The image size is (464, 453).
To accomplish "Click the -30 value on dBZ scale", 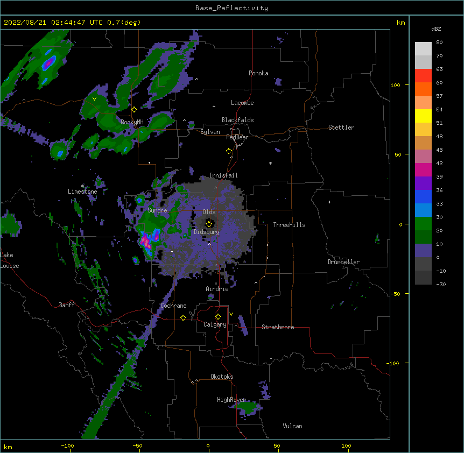I will click(441, 284).
